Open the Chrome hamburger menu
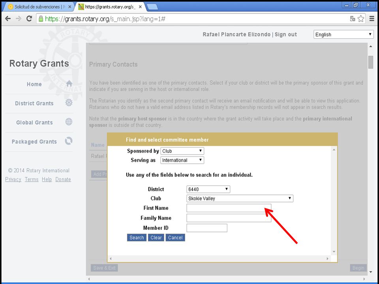The image size is (379, 284). (x=372, y=19)
